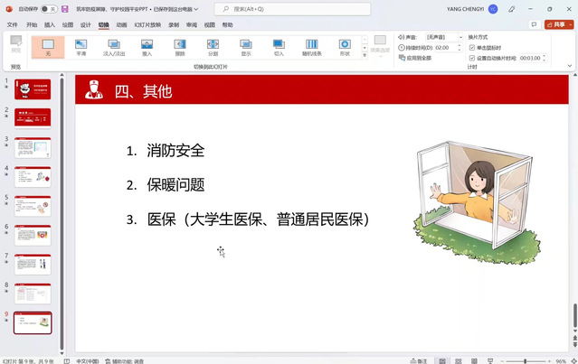
Task: Apply the 形状 shape transition
Action: pyautogui.click(x=345, y=47)
